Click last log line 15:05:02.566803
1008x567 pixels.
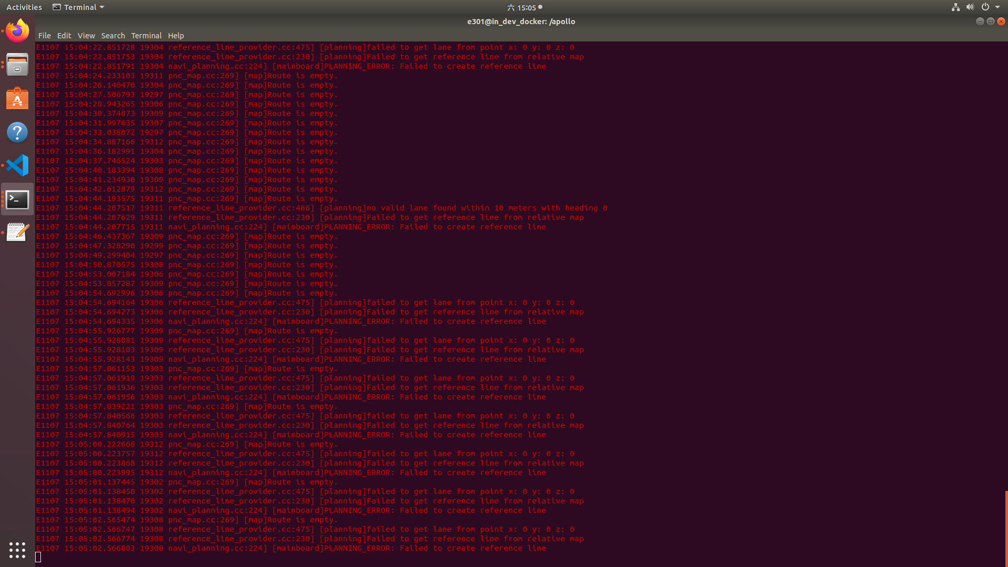[x=291, y=549]
